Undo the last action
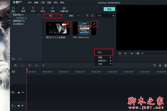Screen dimensions: 167x111 15,65
